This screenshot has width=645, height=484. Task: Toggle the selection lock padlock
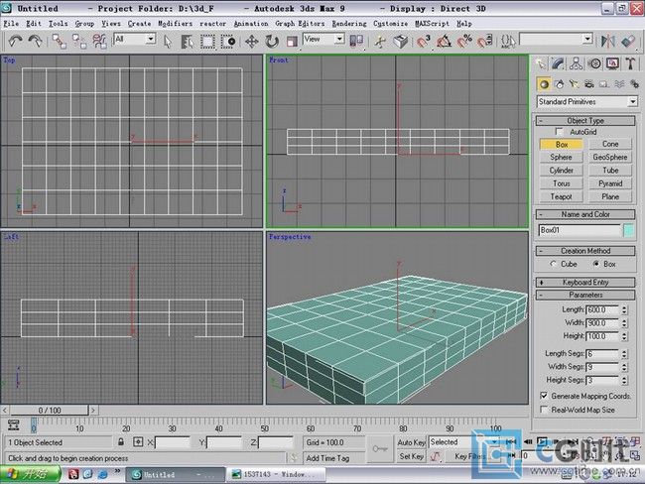point(121,442)
